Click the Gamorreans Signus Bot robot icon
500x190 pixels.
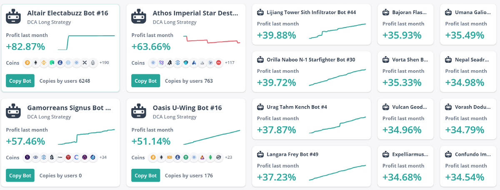click(x=13, y=111)
